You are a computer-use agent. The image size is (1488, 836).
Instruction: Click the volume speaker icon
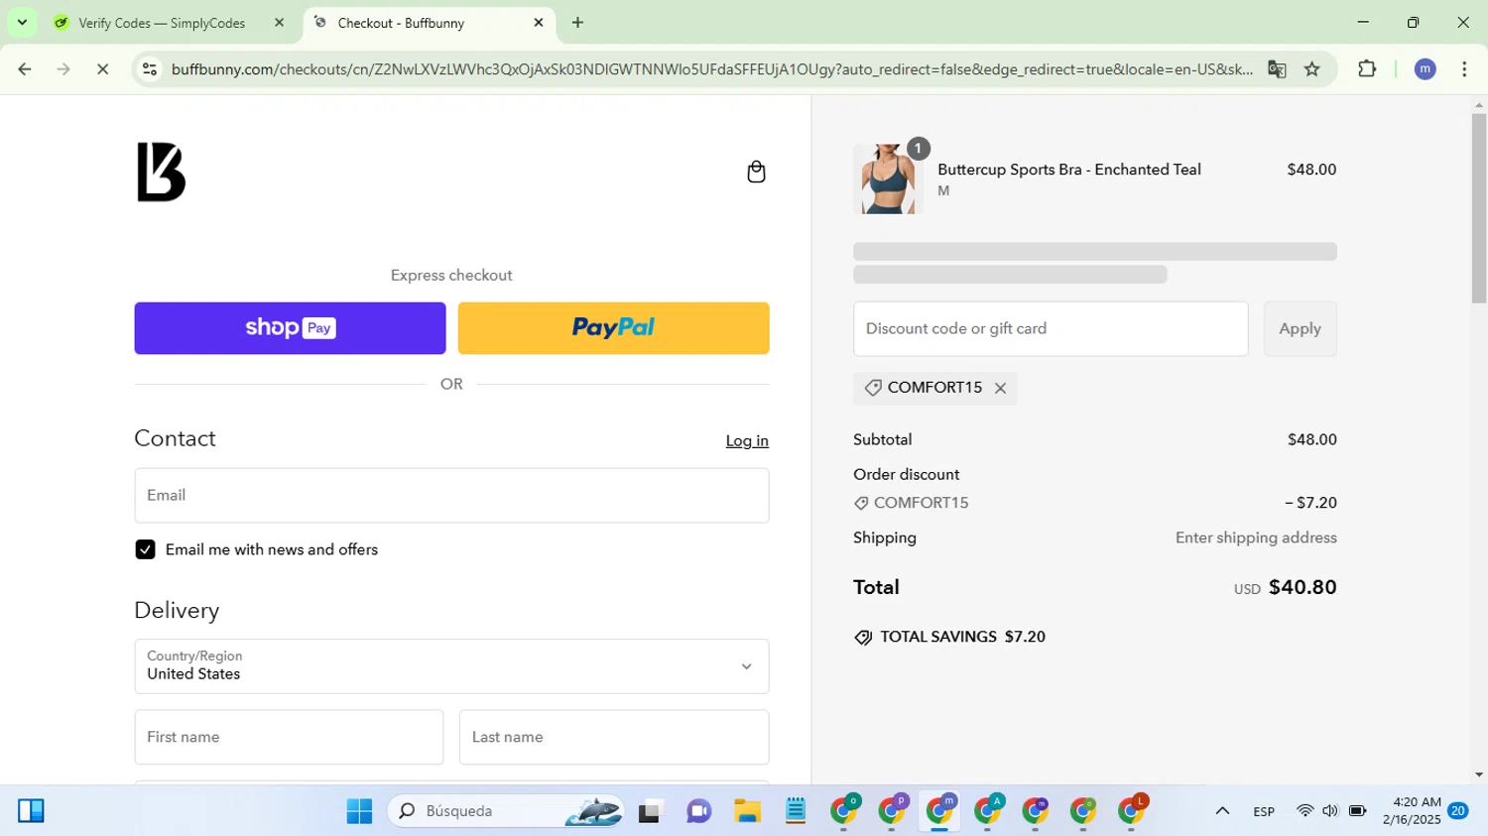click(1330, 811)
